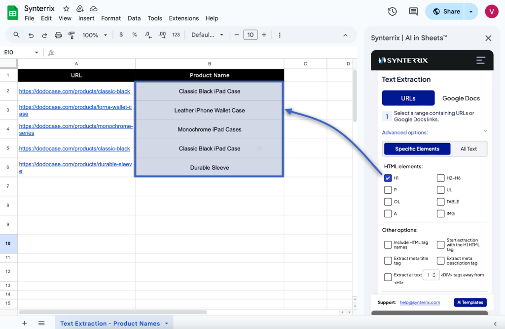
Task: Increase font size with plus button
Action: (264, 35)
